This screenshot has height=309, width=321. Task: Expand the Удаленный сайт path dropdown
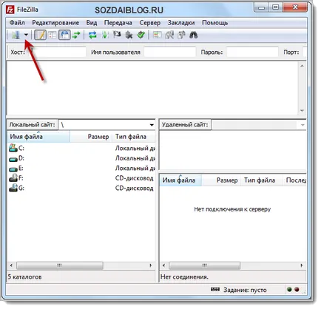[x=303, y=125]
